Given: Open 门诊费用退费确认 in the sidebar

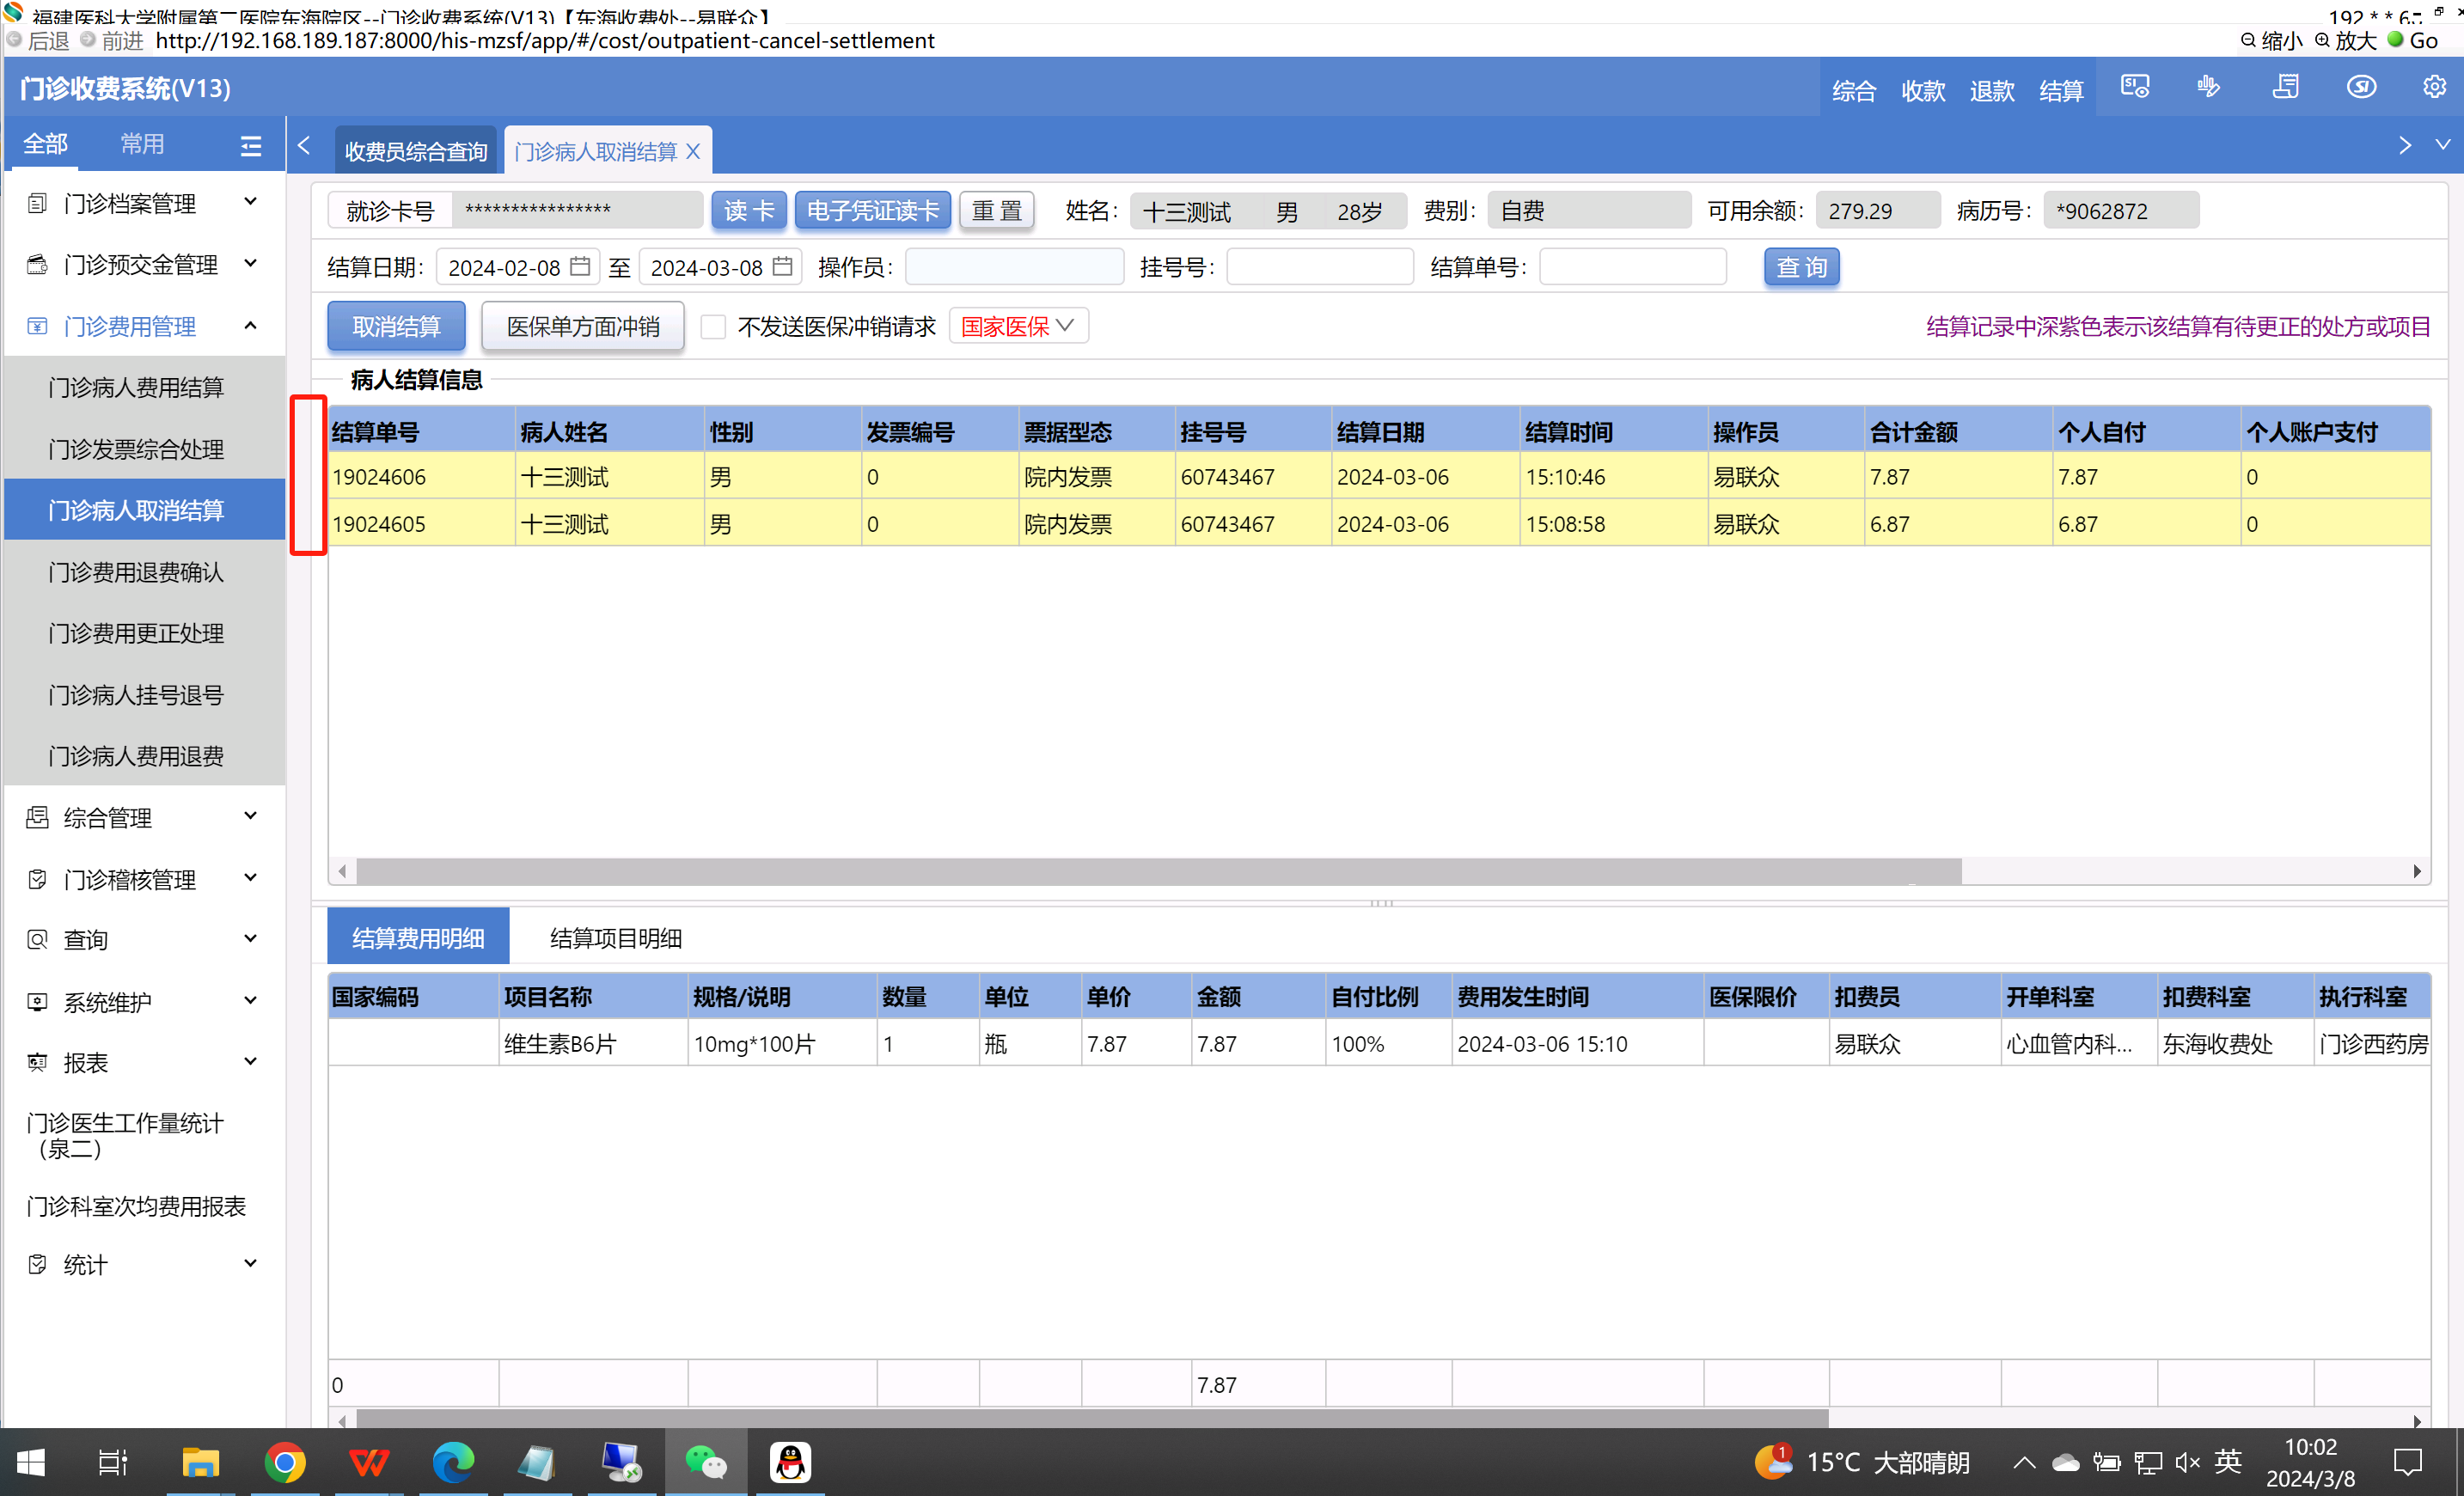Looking at the screenshot, I should coord(136,572).
